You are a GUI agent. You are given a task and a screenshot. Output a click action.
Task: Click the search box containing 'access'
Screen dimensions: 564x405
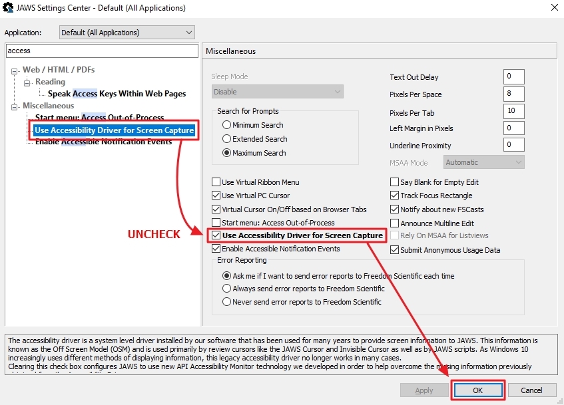tap(102, 51)
